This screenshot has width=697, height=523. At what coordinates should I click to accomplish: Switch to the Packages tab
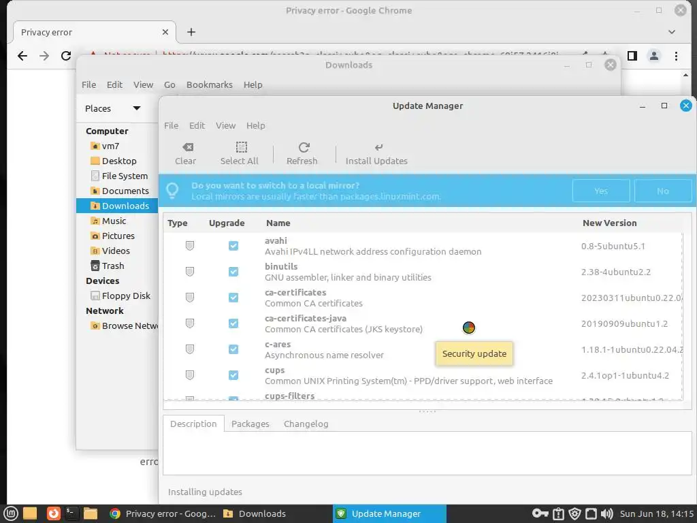click(250, 424)
